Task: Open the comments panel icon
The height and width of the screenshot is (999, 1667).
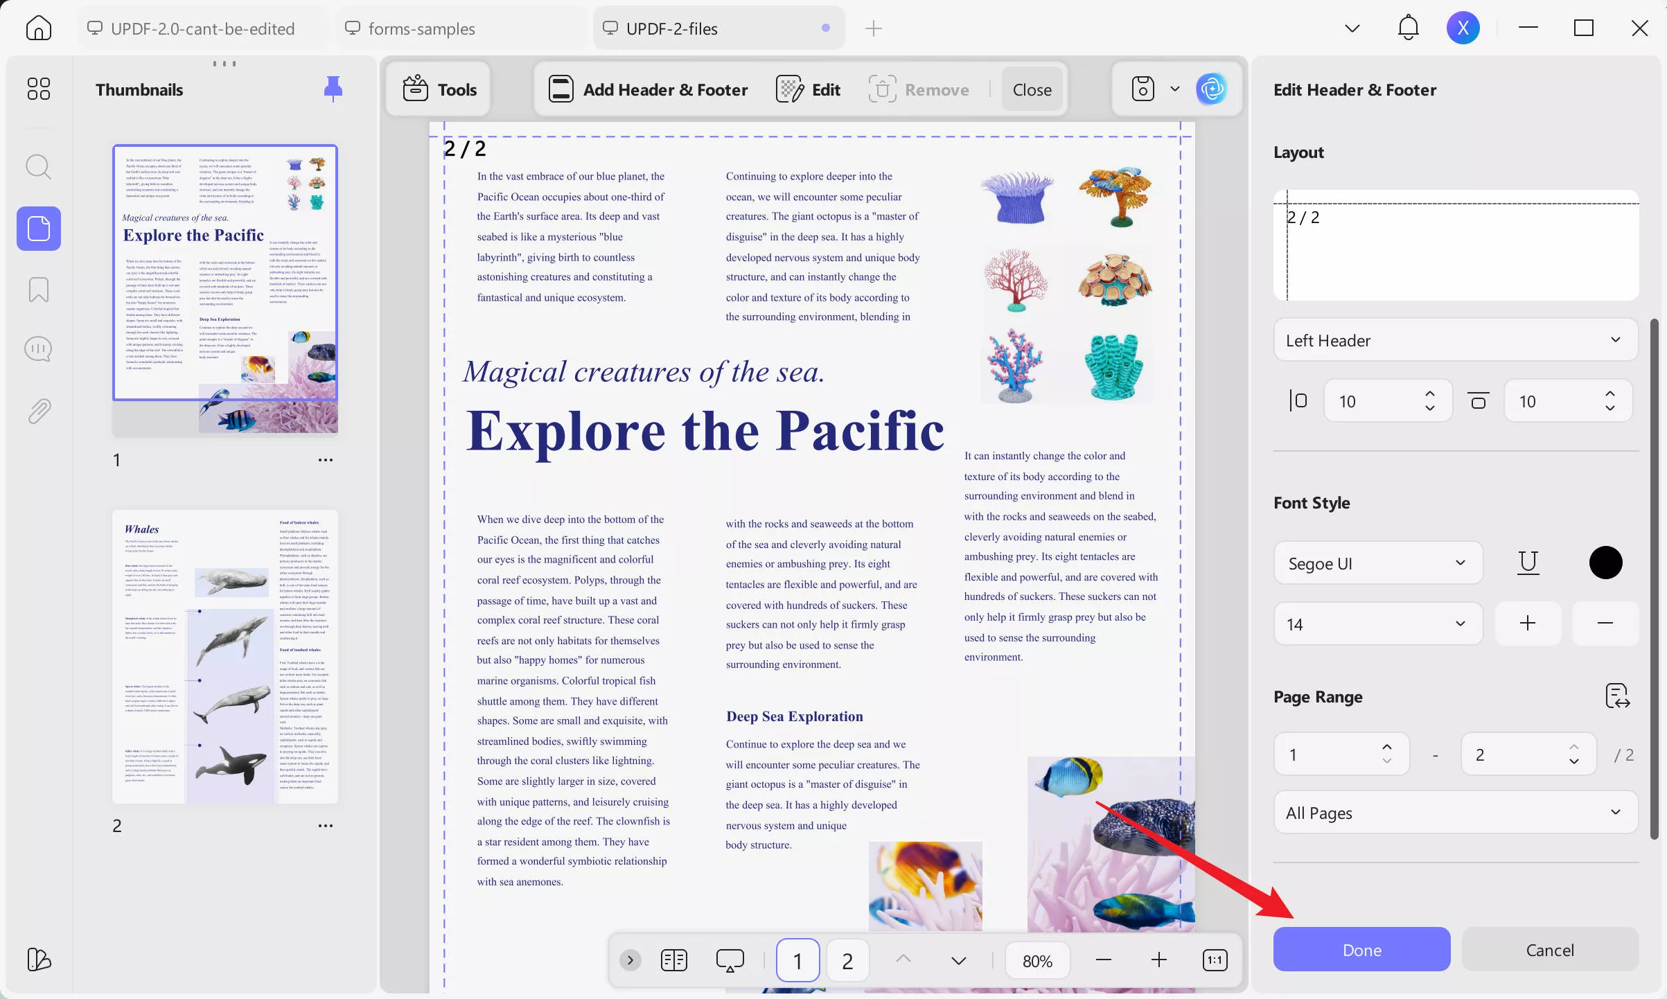Action: 38,349
